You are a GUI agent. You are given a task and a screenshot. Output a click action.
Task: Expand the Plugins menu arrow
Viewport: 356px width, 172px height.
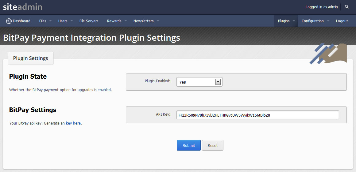tap(294, 21)
